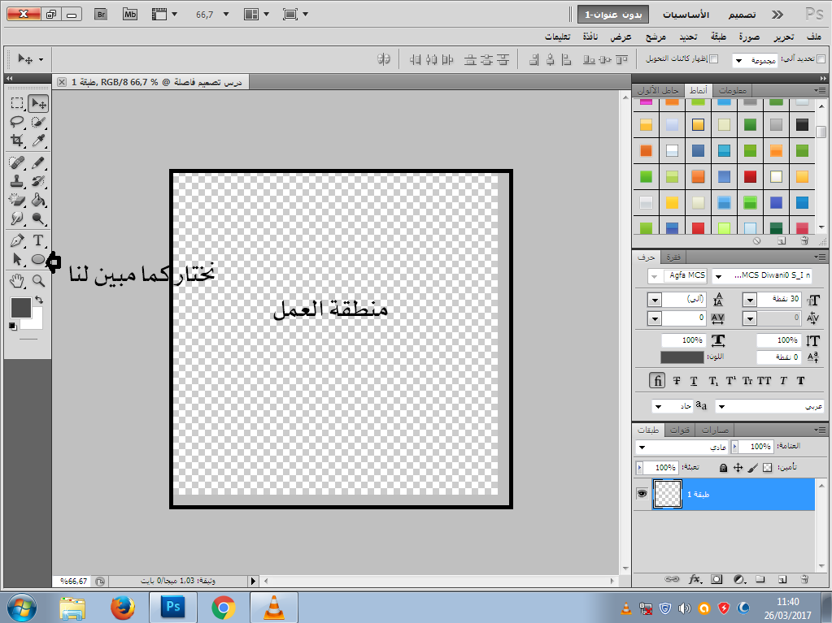
Task: Delete layer using the trash icon
Action: click(x=804, y=579)
